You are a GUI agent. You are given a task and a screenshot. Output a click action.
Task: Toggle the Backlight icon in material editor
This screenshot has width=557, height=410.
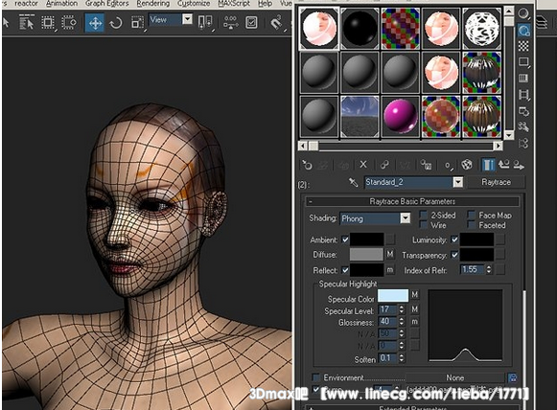click(523, 31)
